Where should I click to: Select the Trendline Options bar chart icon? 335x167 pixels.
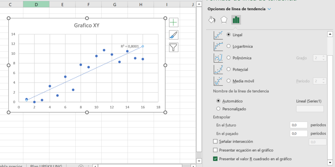(x=236, y=20)
